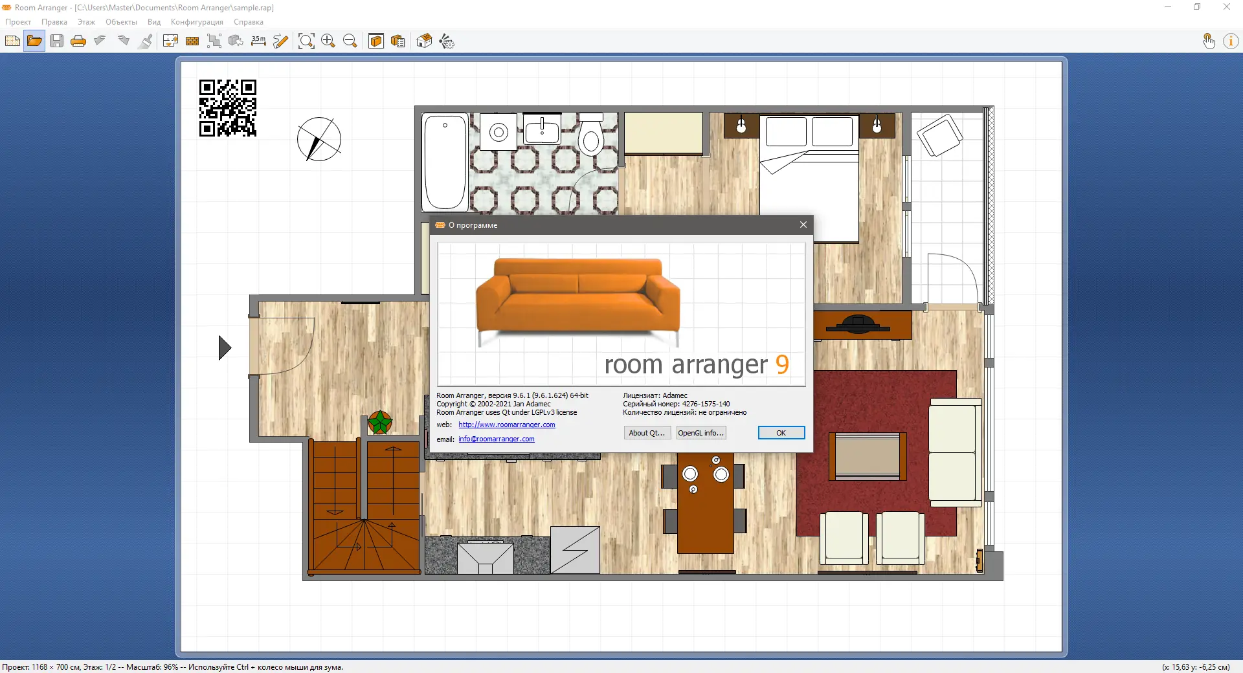Close the О программе dialog
Image resolution: width=1243 pixels, height=673 pixels.
[x=803, y=225]
